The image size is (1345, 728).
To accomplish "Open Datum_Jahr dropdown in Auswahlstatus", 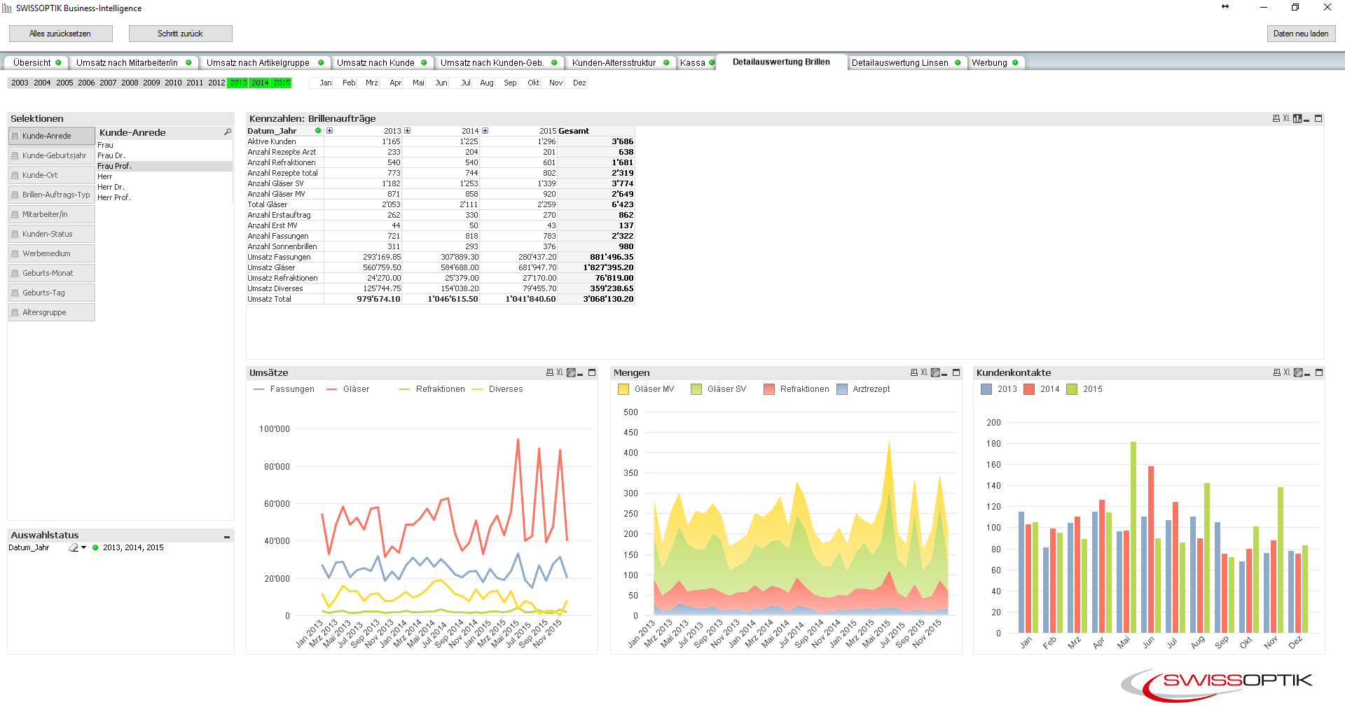I will coord(84,547).
